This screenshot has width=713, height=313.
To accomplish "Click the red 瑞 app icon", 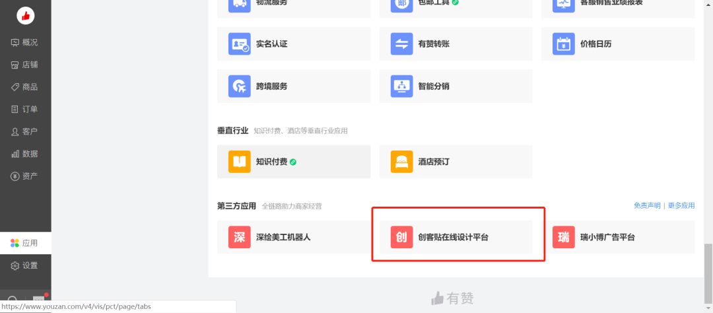I will tap(563, 237).
